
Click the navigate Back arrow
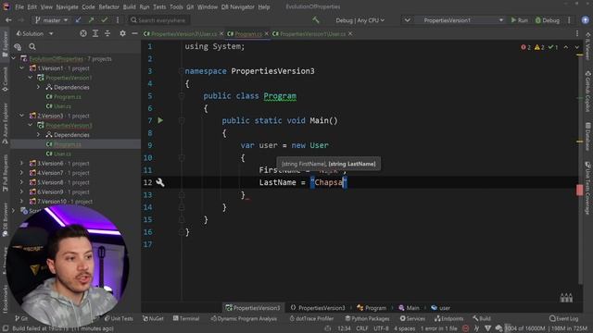coord(8,20)
